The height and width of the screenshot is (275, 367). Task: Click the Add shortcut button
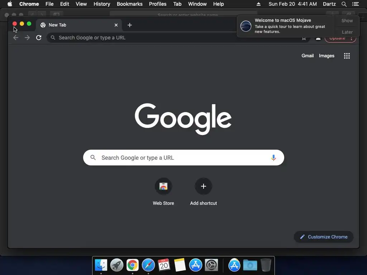[x=204, y=192]
